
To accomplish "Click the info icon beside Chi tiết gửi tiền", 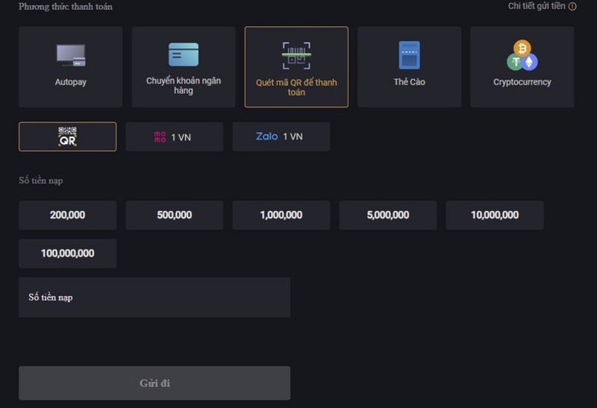I will 572,7.
